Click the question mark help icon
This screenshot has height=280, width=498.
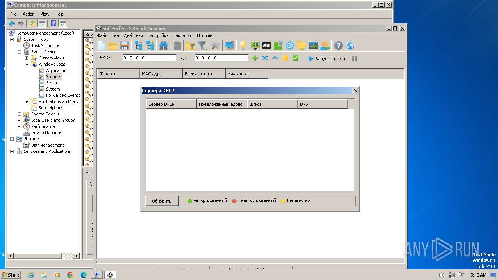(x=338, y=45)
